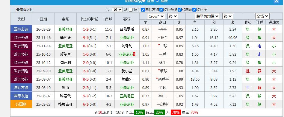Open the 全场 dropdown
This screenshot has height=117, width=284.
(x=262, y=16)
